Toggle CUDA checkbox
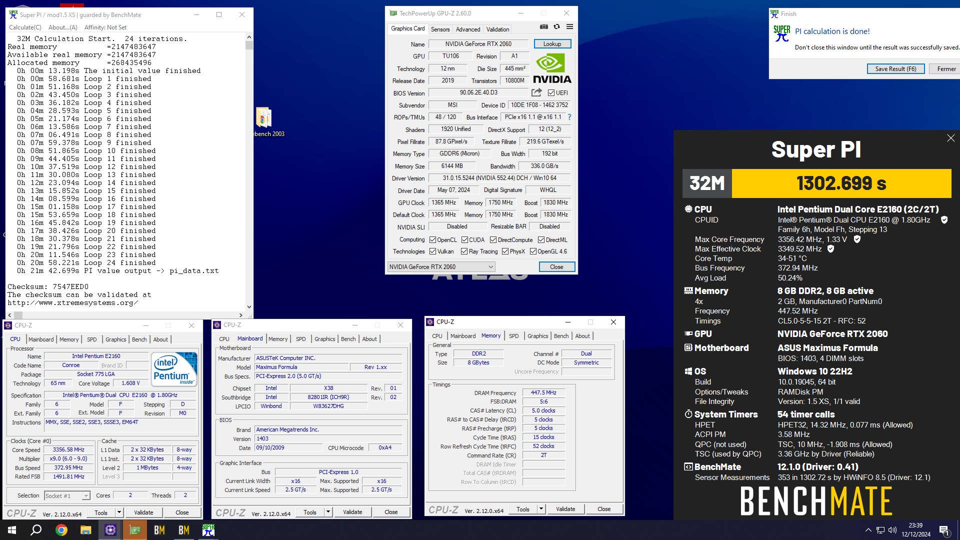Screen dimensions: 960x540 point(464,240)
